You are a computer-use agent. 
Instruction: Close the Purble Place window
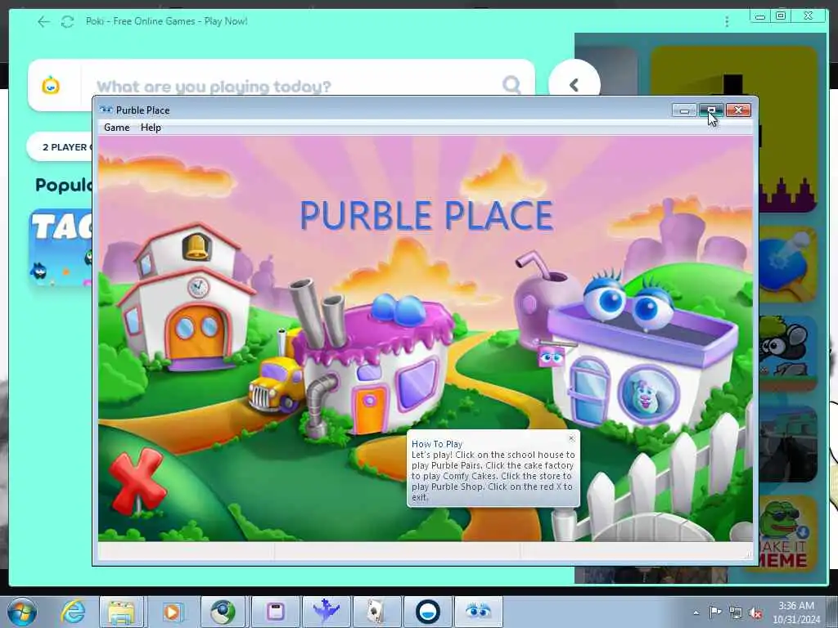coord(739,110)
